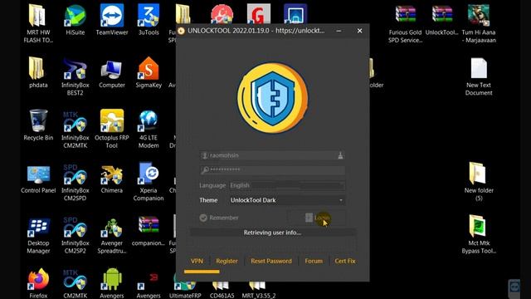Click the masked password field
The width and height of the screenshot is (531, 299).
pyautogui.click(x=273, y=169)
